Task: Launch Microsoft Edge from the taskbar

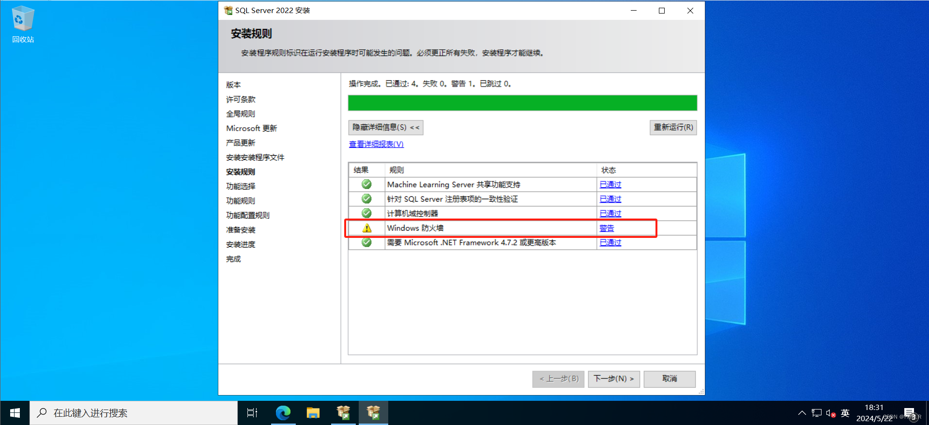Action: (x=283, y=413)
